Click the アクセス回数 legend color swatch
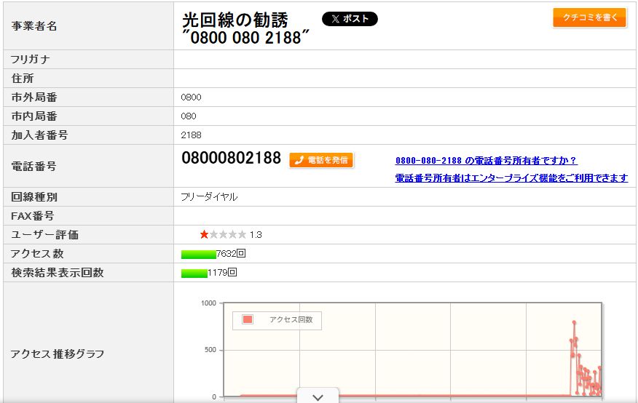Screen dimensions: 638x403 coord(248,319)
